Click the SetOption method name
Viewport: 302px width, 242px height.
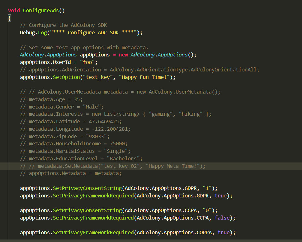(x=66, y=77)
